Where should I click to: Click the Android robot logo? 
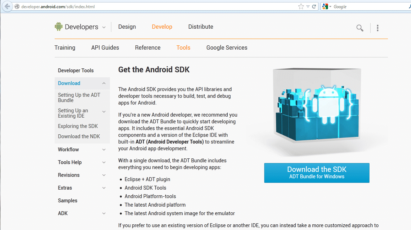[59, 27]
